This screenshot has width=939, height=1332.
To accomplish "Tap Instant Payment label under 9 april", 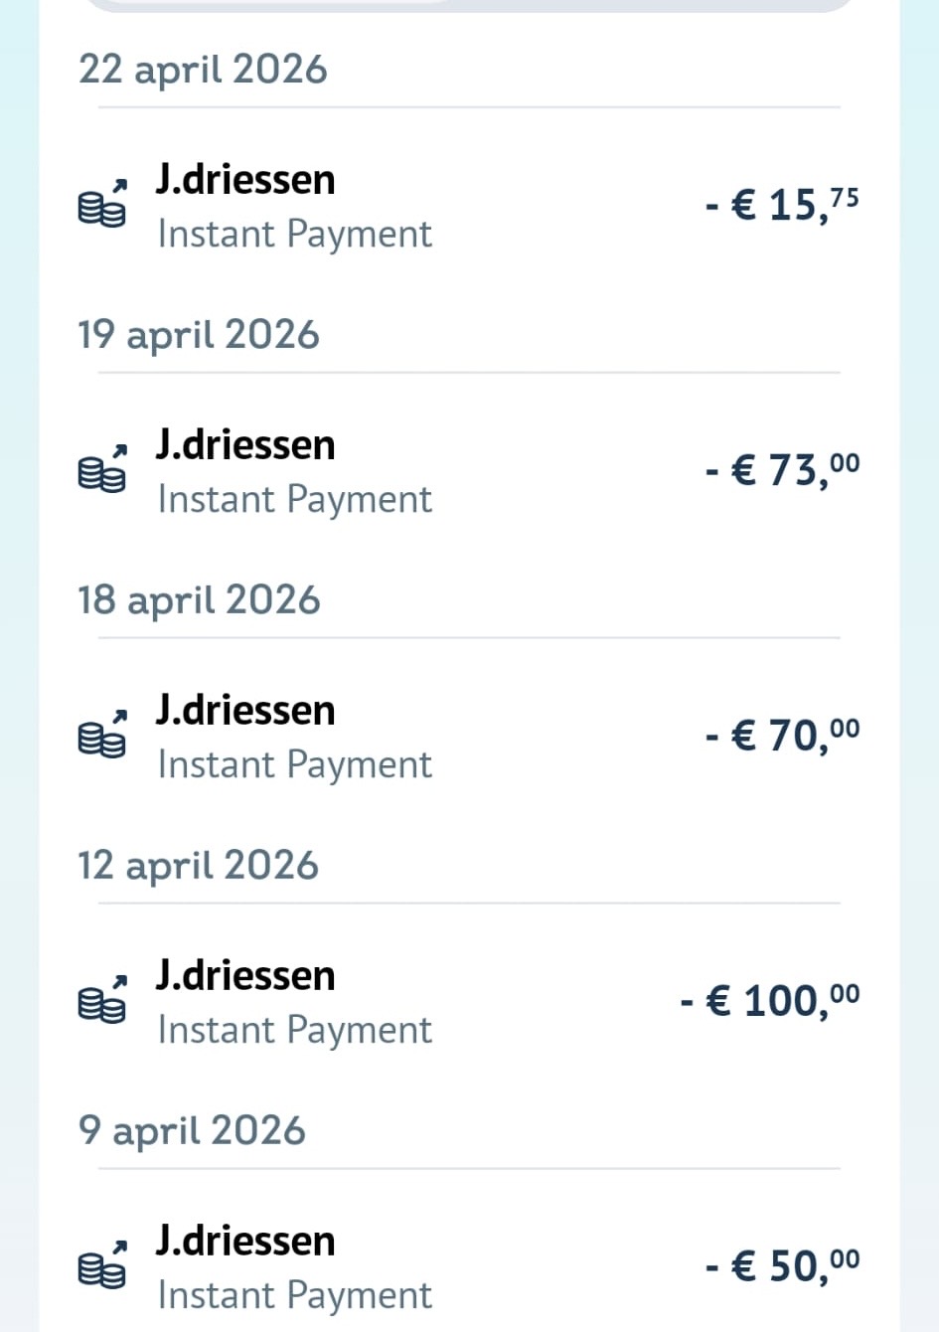I will coord(295,1296).
